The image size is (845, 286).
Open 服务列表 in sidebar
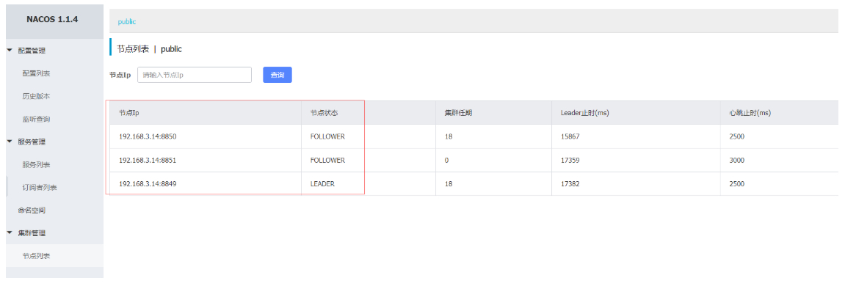36,164
